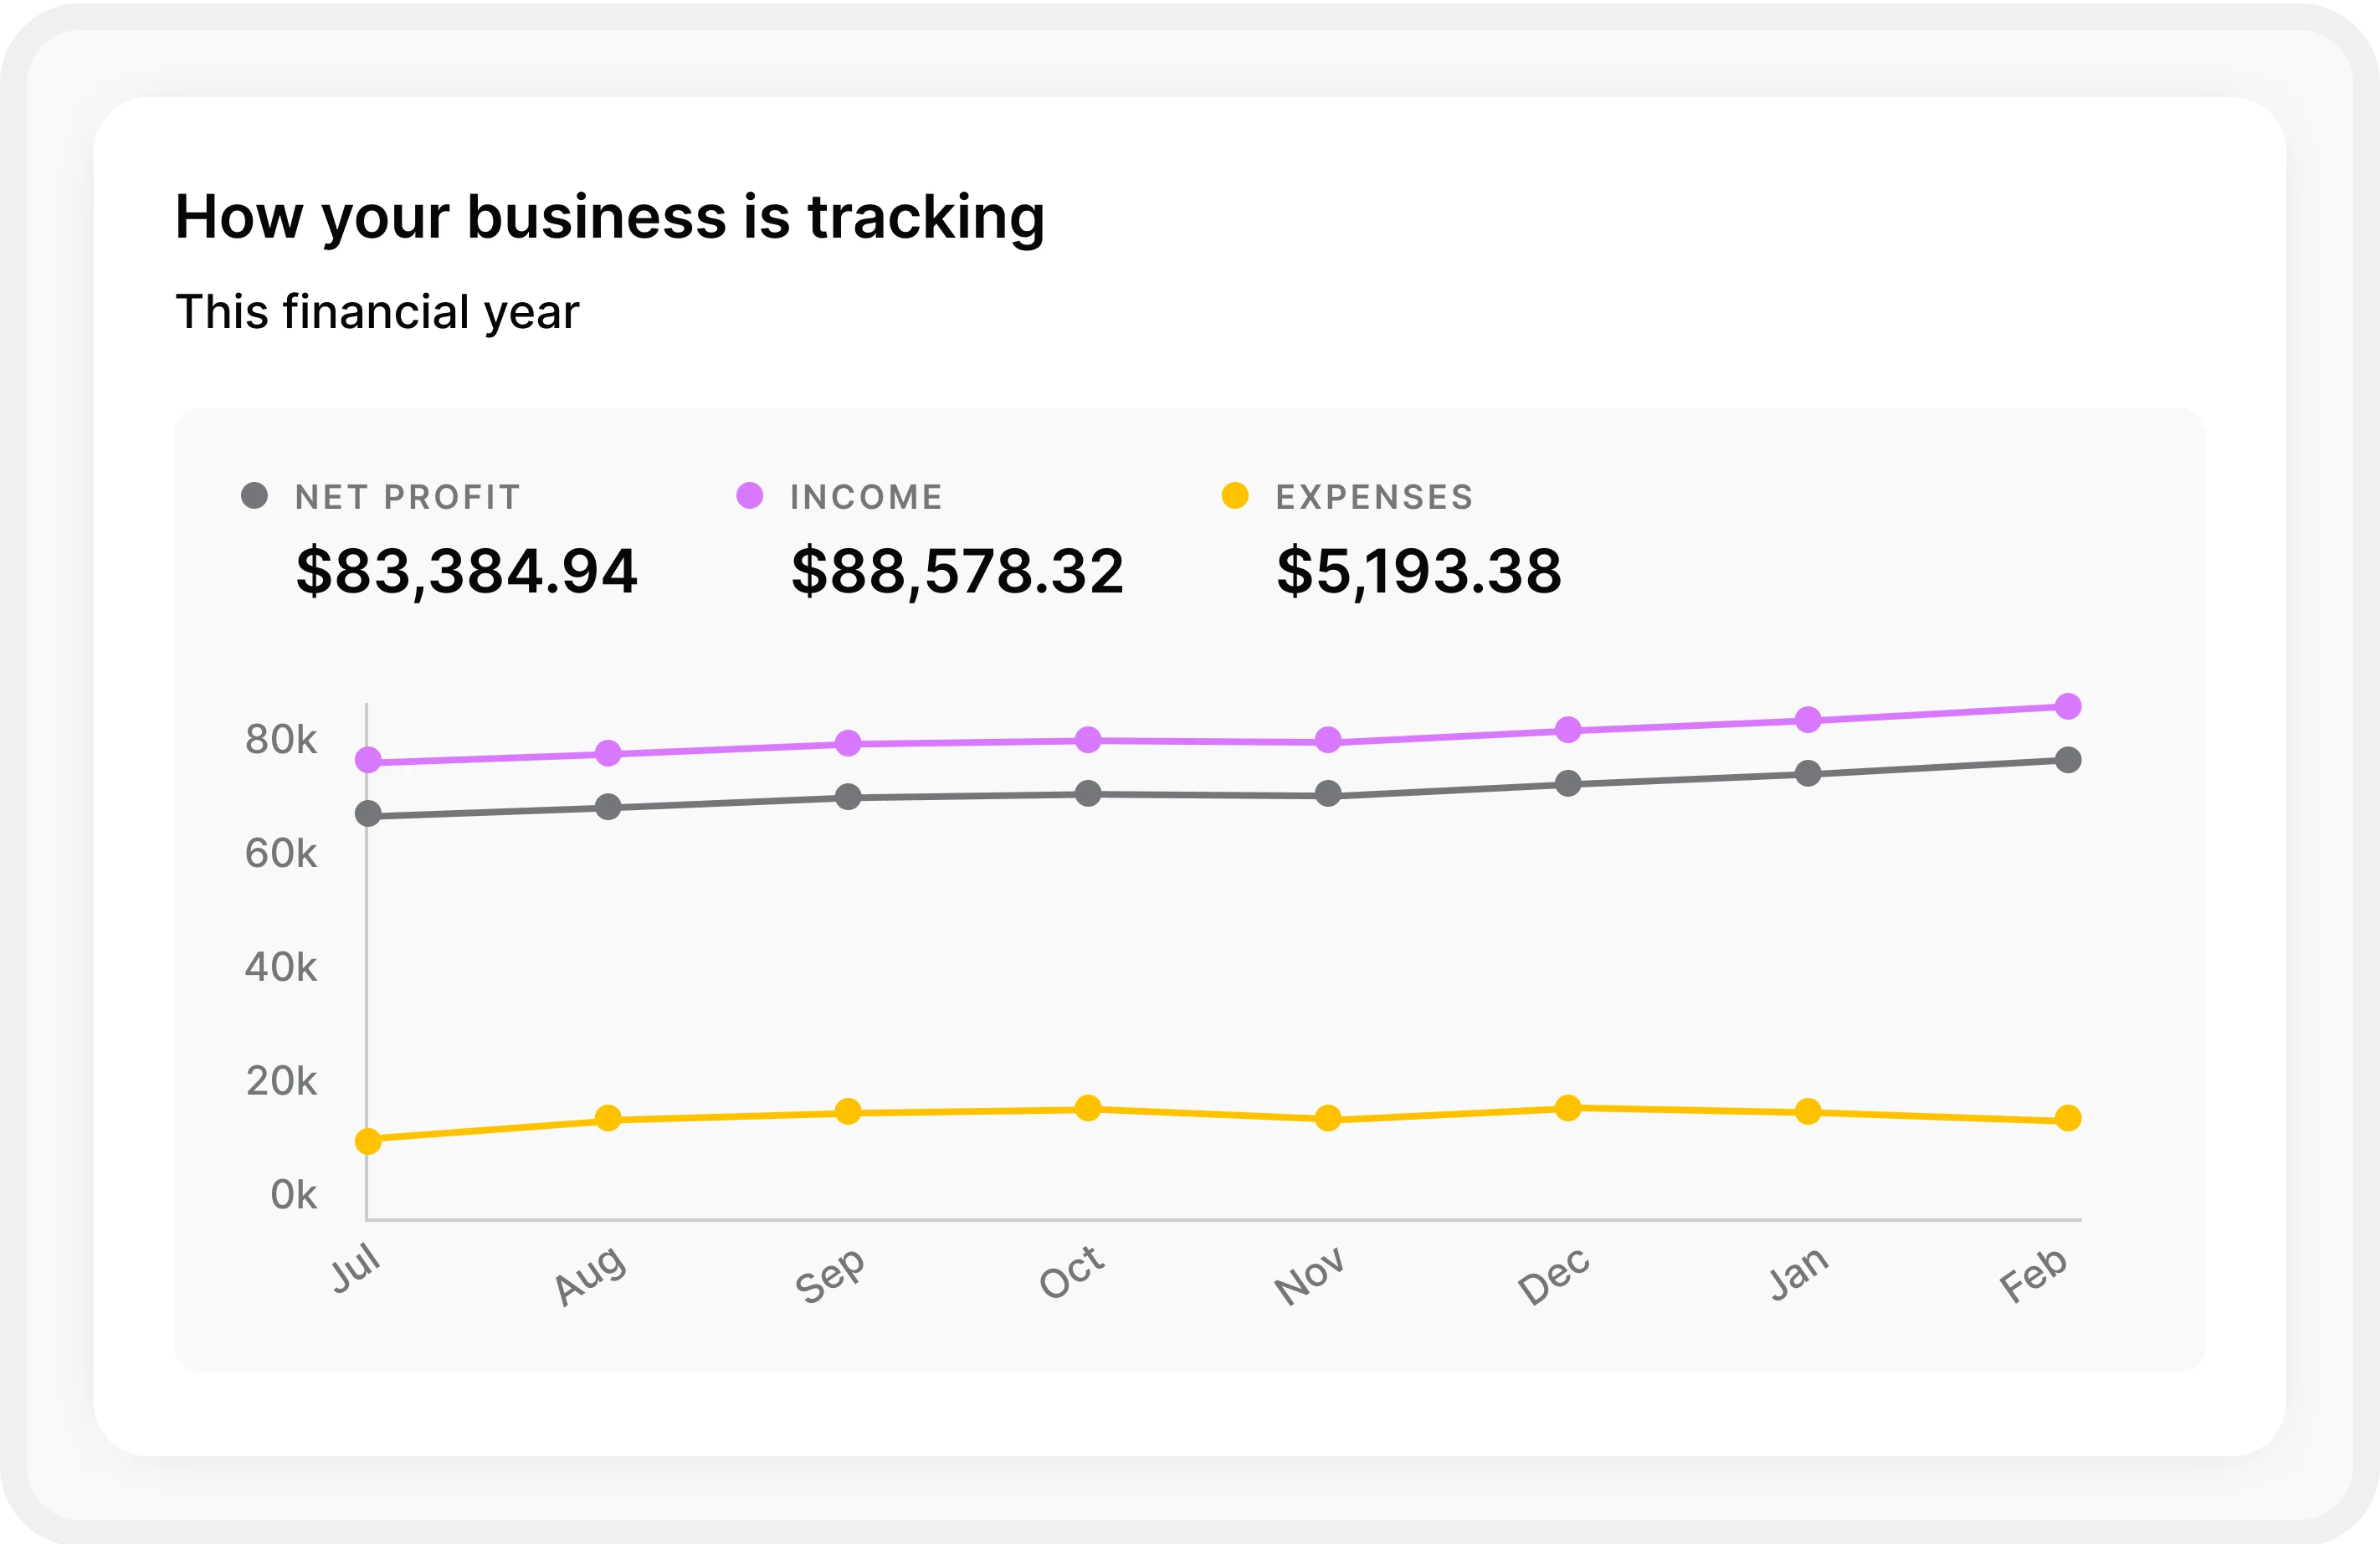Click the 80k label on the y-axis

tap(281, 740)
